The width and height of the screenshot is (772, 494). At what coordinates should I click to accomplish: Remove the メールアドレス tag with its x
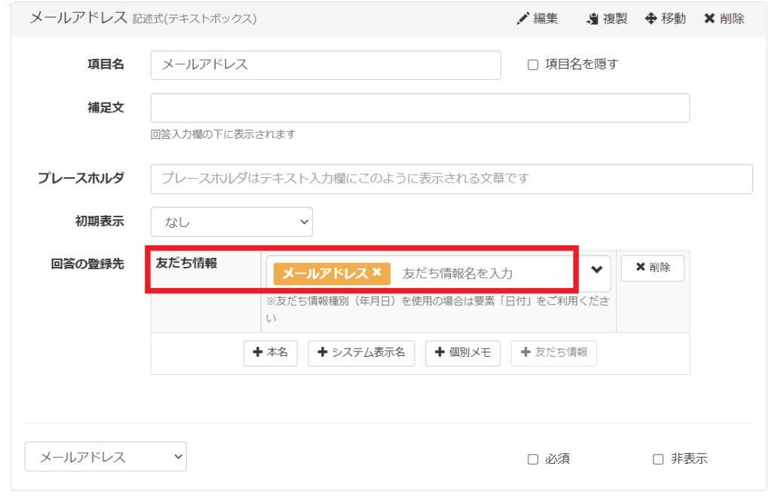(x=377, y=272)
